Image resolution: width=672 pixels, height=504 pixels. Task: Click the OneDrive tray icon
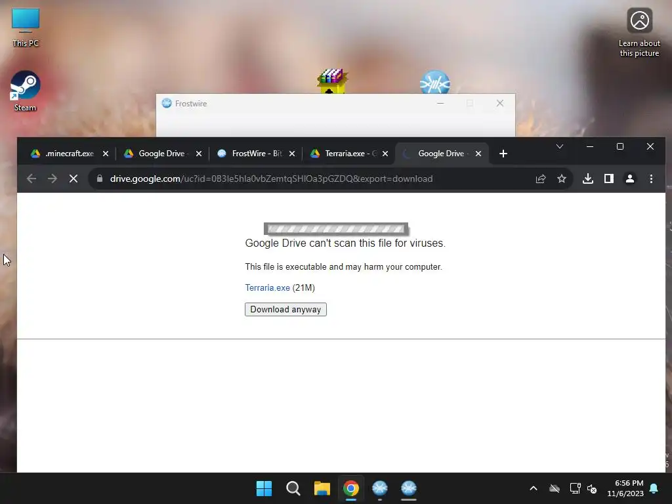point(555,488)
